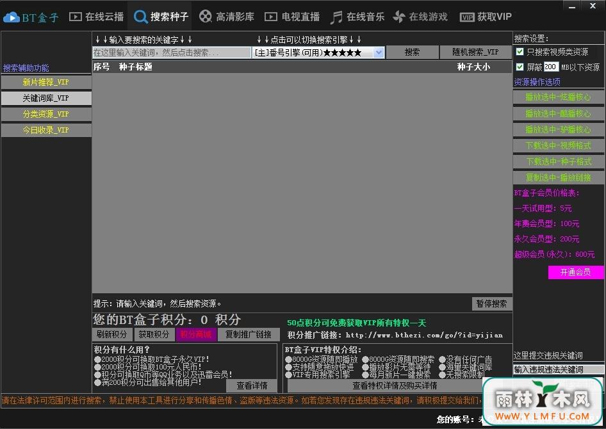The image size is (606, 429).
Task: Click 下载选中-视频格式 button
Action: (x=558, y=145)
